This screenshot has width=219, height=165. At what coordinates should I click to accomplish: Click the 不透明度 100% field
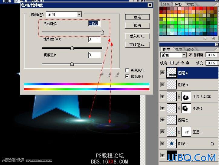pyautogui.click(x=211, y=55)
